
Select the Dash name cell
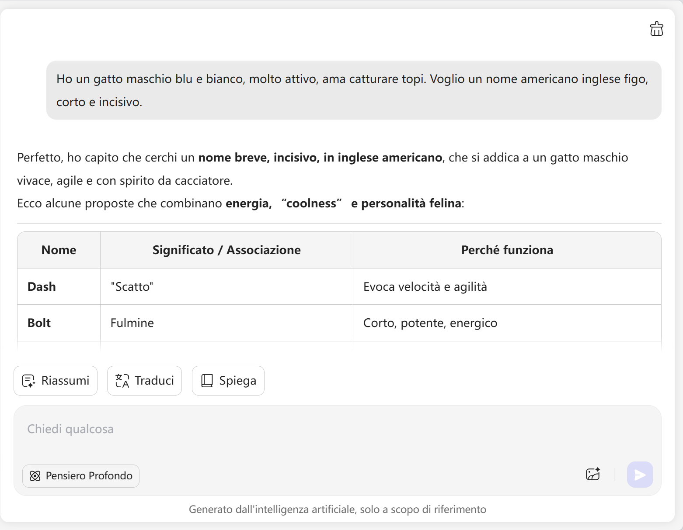(x=42, y=287)
